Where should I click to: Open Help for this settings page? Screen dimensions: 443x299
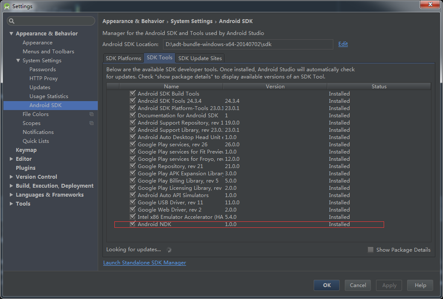[420, 285]
